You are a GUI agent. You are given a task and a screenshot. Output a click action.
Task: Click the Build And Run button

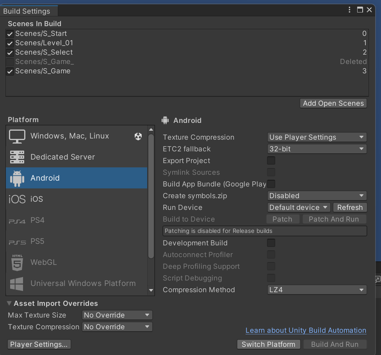pos(335,344)
